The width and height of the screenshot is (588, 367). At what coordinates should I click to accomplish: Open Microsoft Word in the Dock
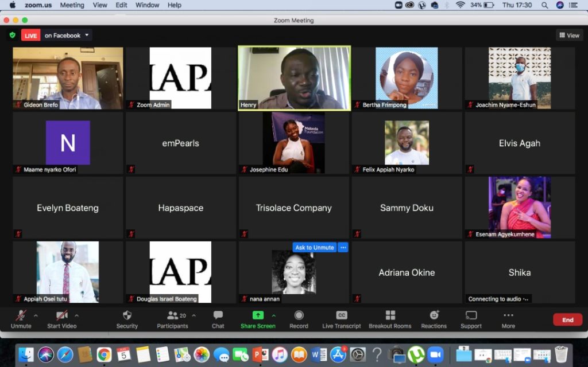click(x=319, y=354)
